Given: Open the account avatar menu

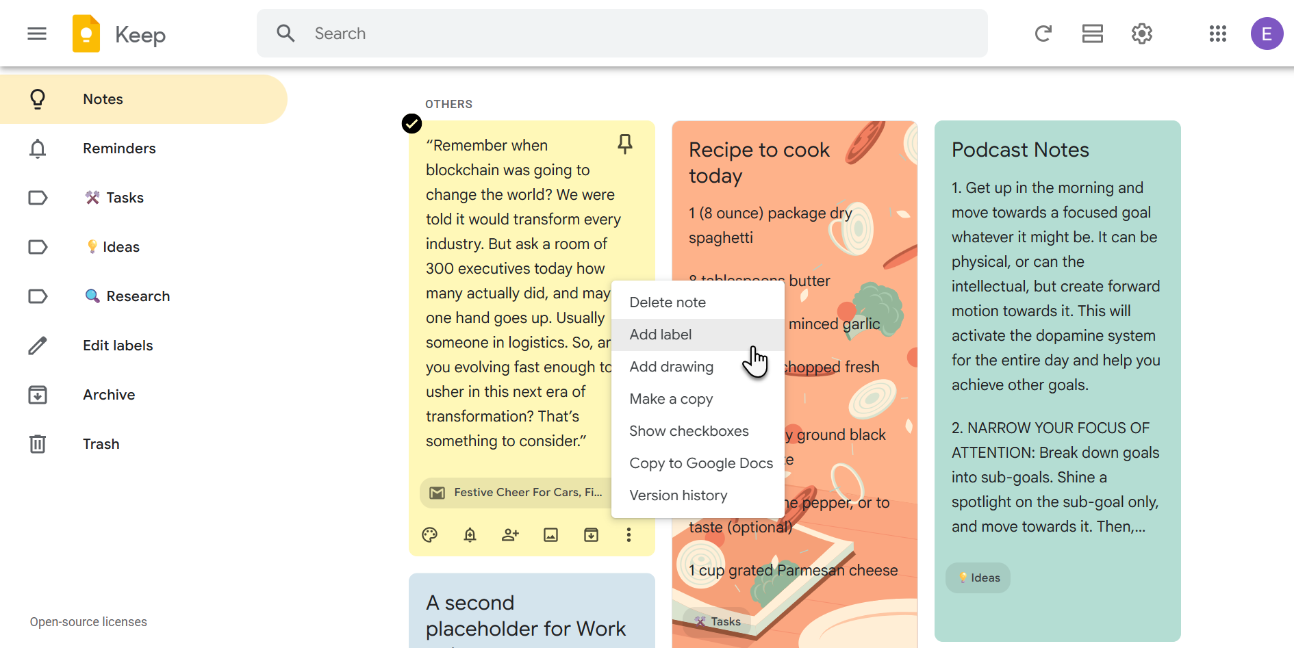Looking at the screenshot, I should pyautogui.click(x=1266, y=34).
